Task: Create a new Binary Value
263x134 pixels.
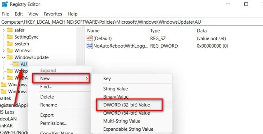Action: (x=116, y=97)
